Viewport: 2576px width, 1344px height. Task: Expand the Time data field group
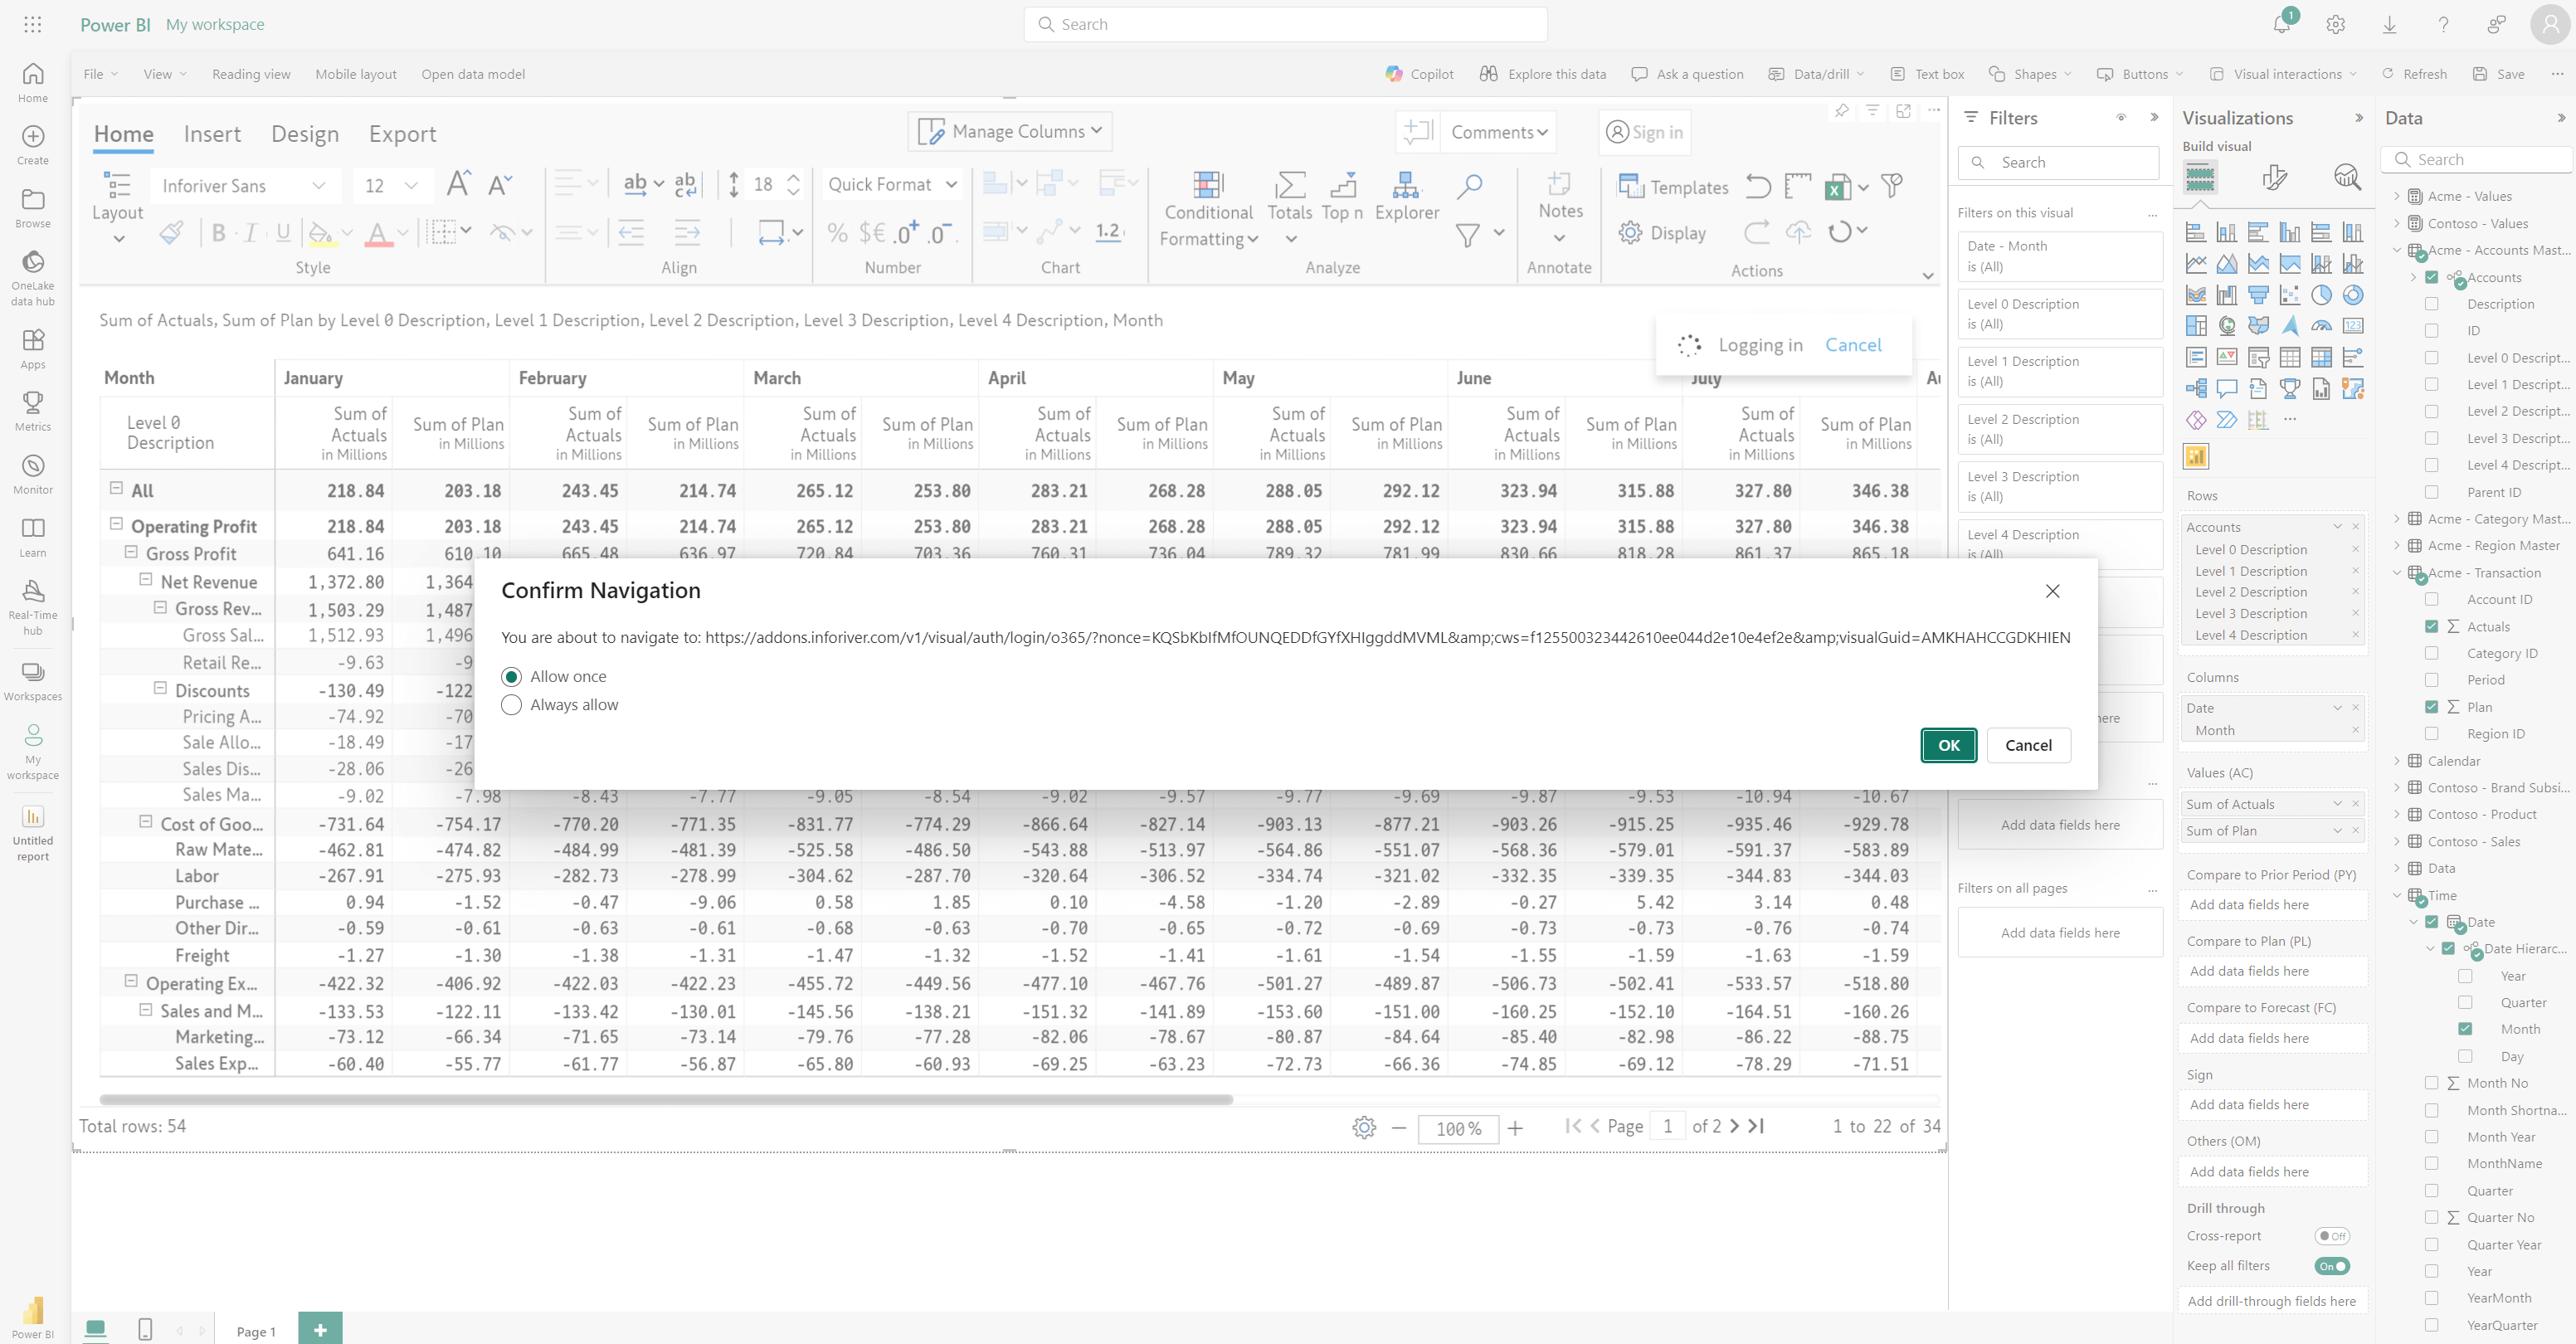pos(2398,894)
